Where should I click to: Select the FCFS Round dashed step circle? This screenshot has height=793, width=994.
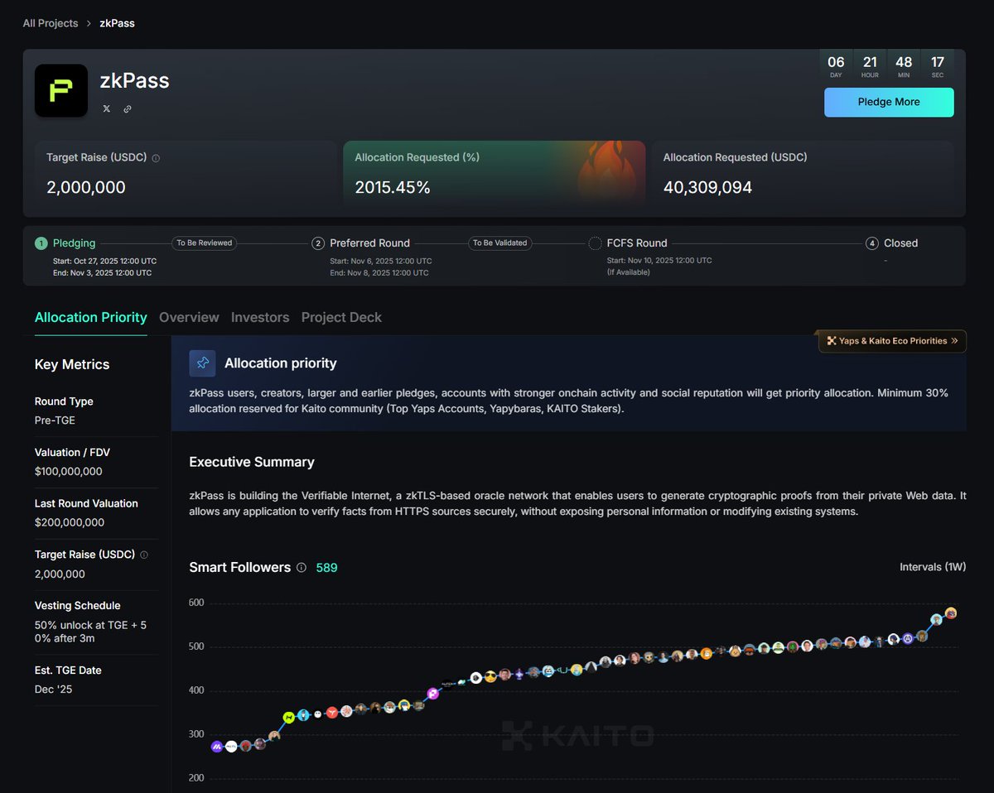(x=595, y=243)
